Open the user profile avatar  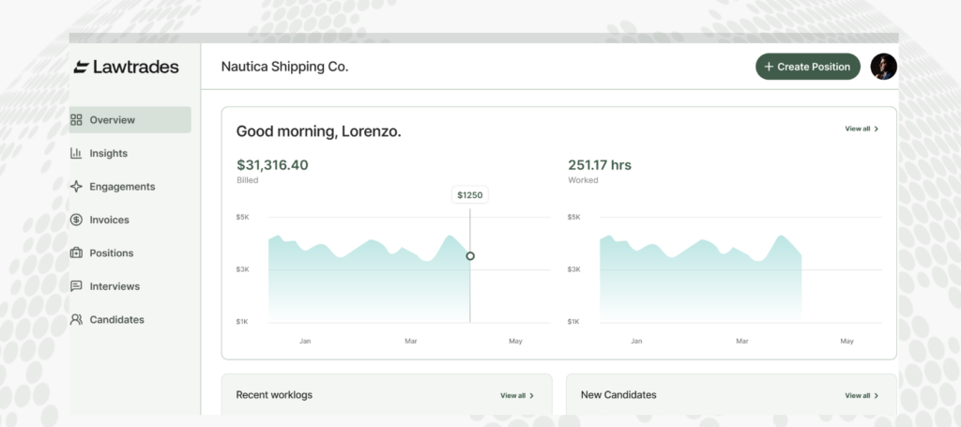pos(883,67)
